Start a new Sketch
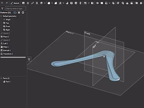This screenshot has height=108, width=144. 15,3
